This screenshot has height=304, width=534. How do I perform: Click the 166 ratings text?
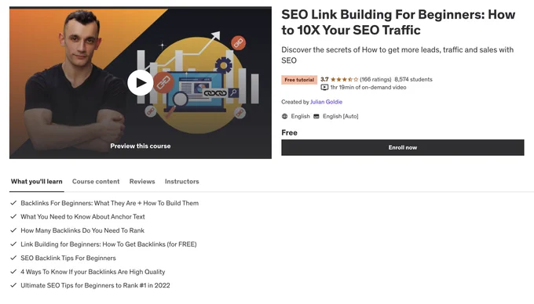coord(375,79)
